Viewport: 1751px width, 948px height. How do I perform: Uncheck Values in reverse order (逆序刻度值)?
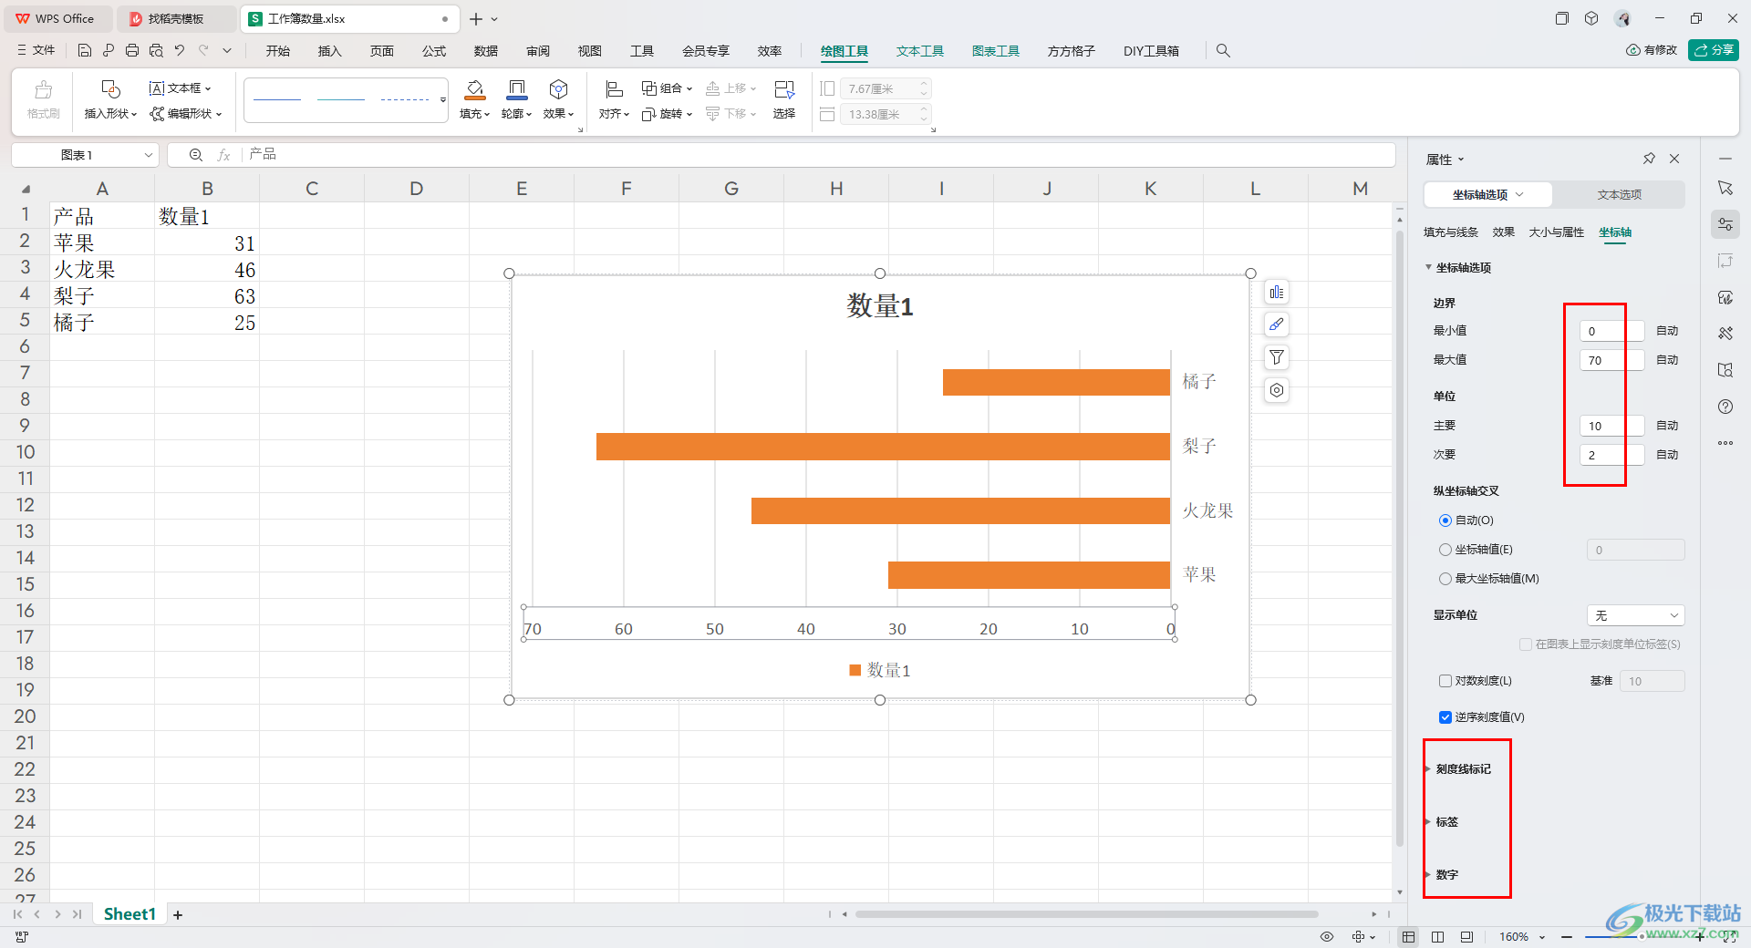(1445, 717)
